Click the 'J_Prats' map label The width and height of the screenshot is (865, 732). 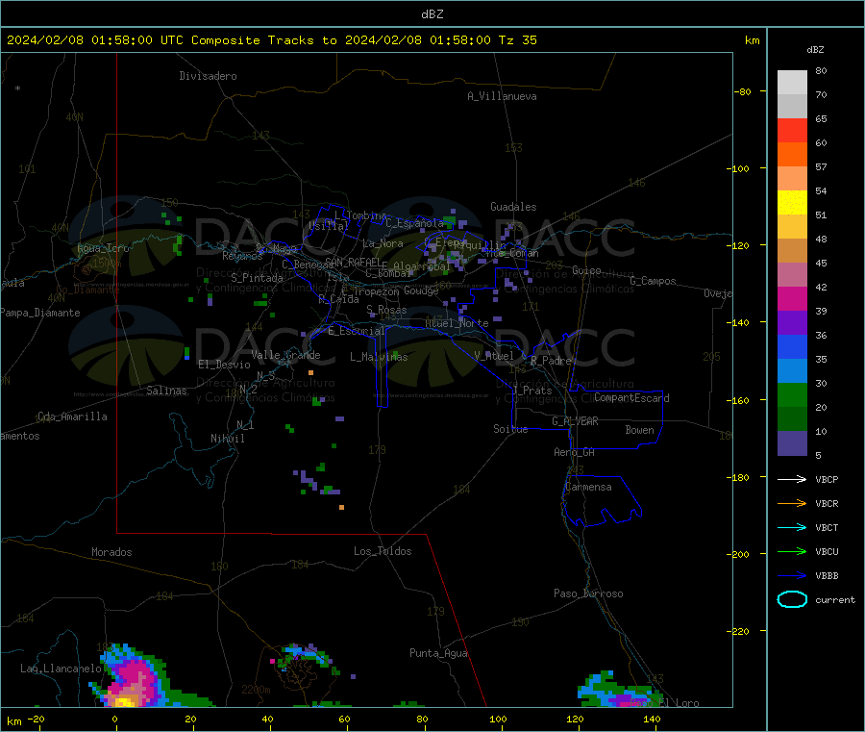[x=532, y=391]
